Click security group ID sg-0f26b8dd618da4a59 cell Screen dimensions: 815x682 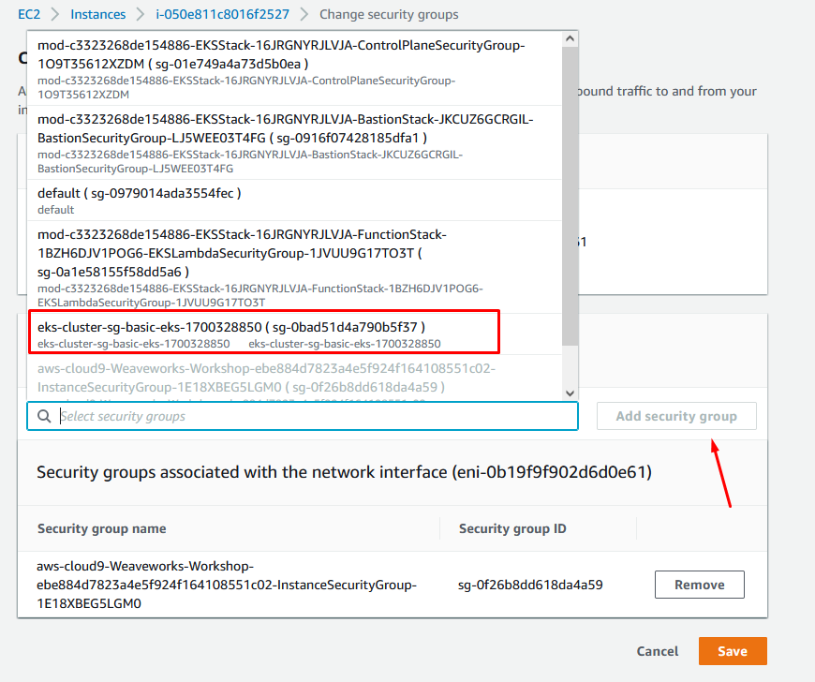click(x=530, y=585)
